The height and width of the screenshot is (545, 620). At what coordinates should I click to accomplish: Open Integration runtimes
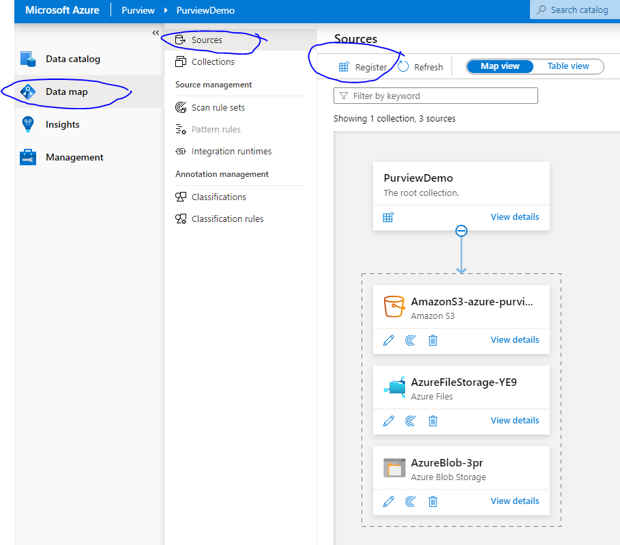point(240,151)
